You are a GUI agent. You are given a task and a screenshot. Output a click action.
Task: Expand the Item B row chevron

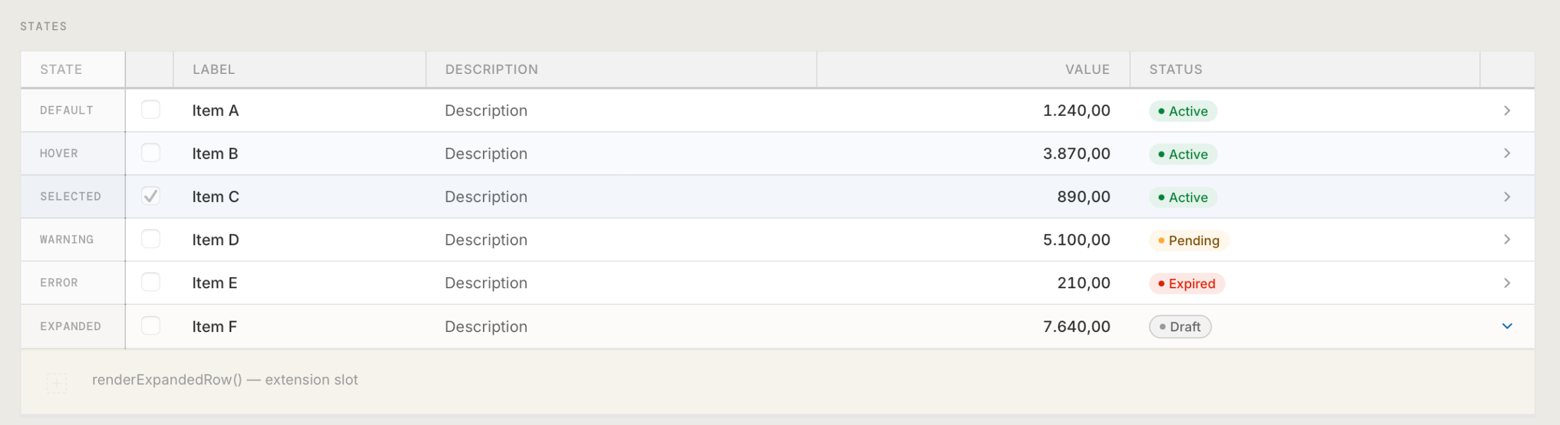coord(1506,153)
